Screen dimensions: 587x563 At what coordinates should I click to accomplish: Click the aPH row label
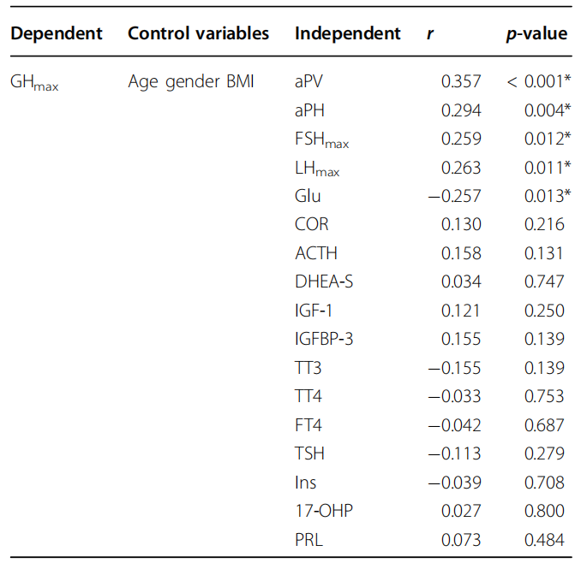click(x=309, y=110)
